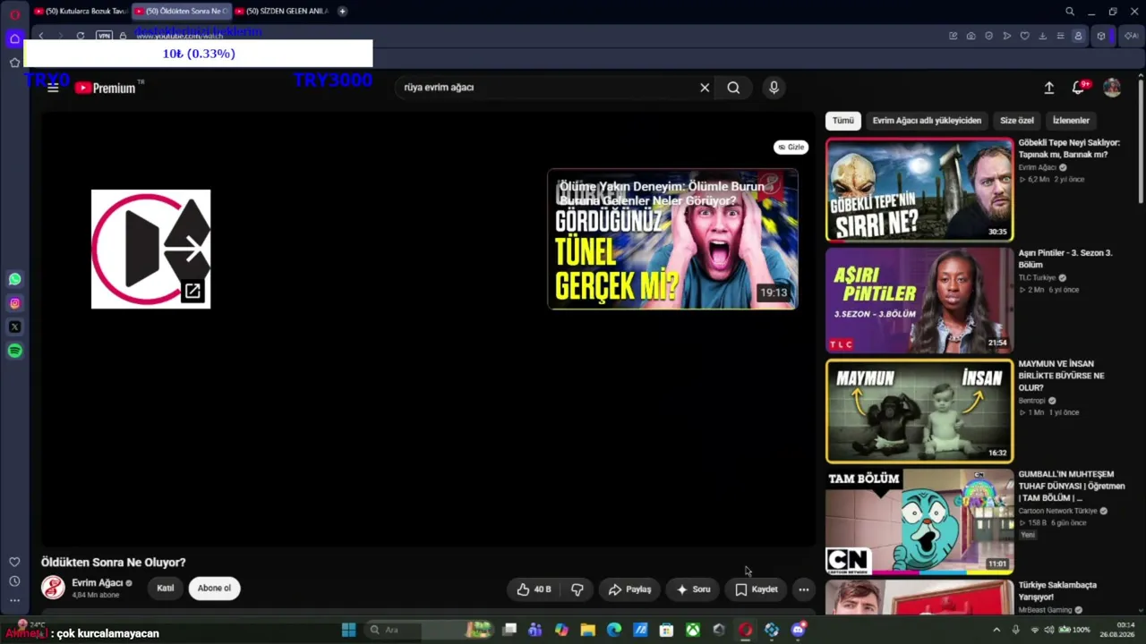Open the Opera AI assistant button
1146x644 pixels.
coord(1131,36)
